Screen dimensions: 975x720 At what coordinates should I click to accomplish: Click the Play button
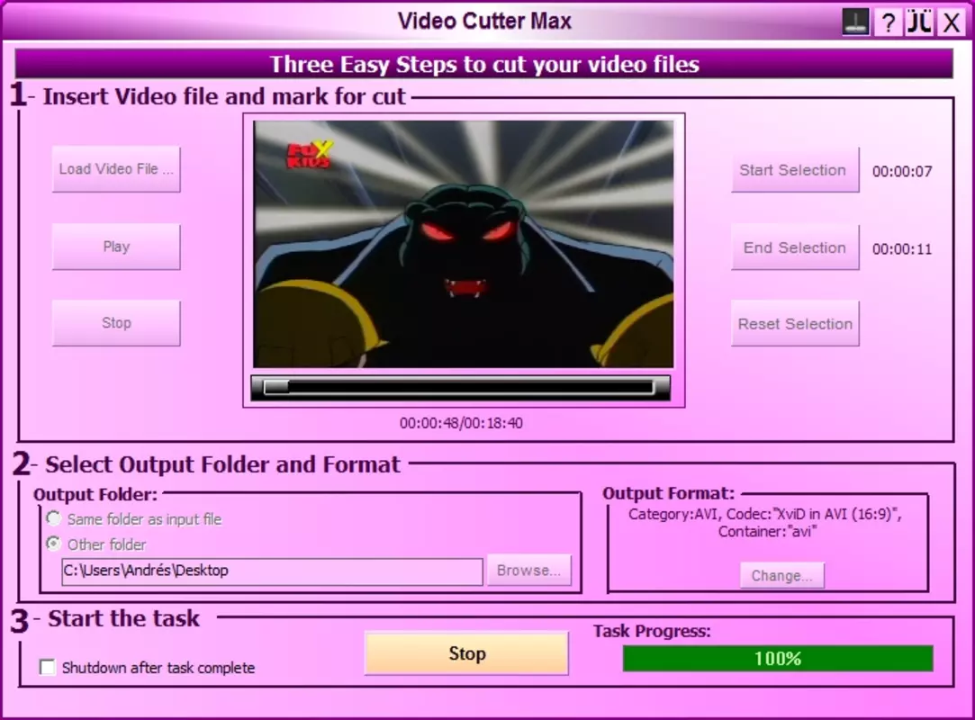click(x=116, y=247)
